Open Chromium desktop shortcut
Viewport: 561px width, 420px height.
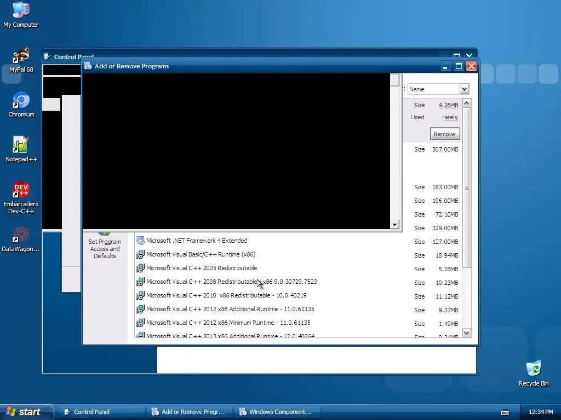click(x=21, y=105)
